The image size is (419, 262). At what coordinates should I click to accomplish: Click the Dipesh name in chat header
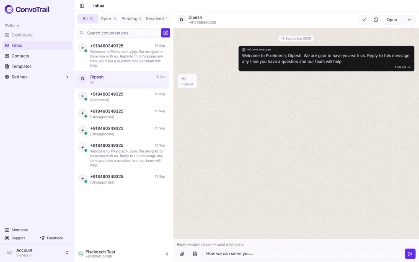click(195, 17)
